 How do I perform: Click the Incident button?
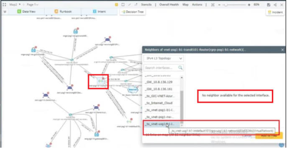click(x=275, y=12)
